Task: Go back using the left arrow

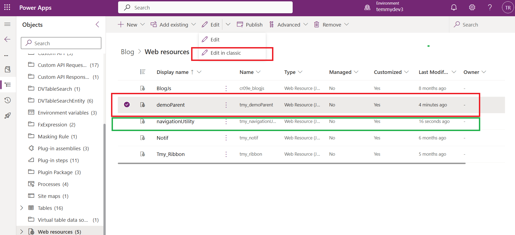Action: [x=7, y=39]
